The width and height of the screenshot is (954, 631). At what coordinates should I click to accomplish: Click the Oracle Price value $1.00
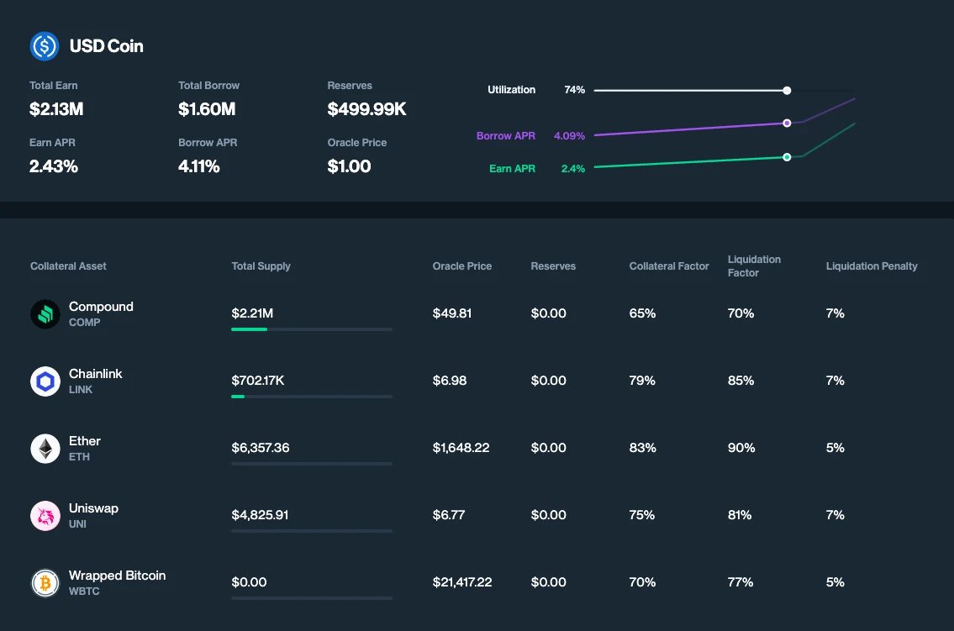(x=349, y=166)
